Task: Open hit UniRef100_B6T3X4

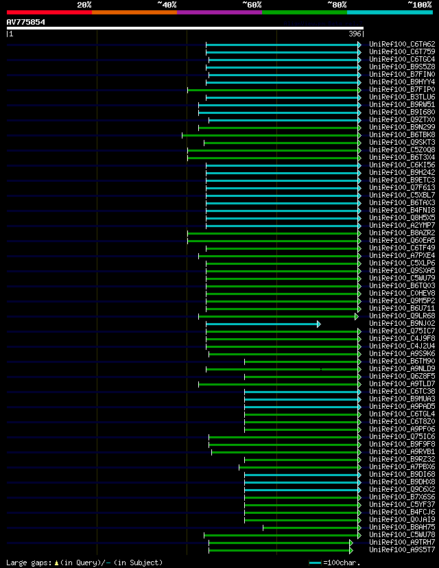Action: 402,158
